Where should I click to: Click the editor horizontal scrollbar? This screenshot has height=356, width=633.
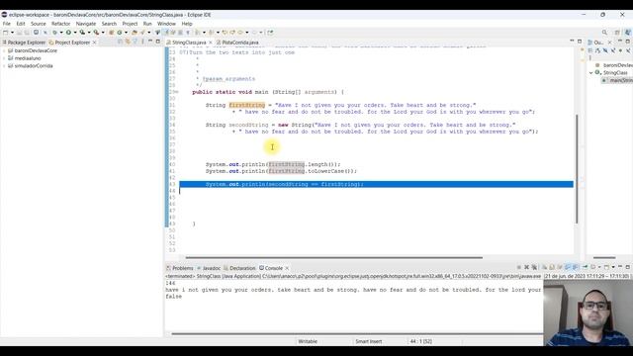pyautogui.click(x=334, y=257)
